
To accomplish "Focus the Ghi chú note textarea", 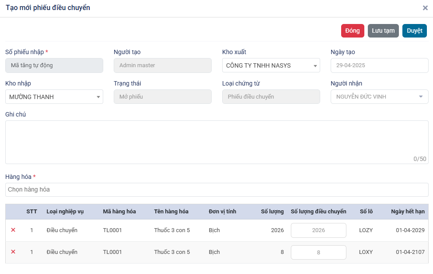I will pyautogui.click(x=217, y=142).
